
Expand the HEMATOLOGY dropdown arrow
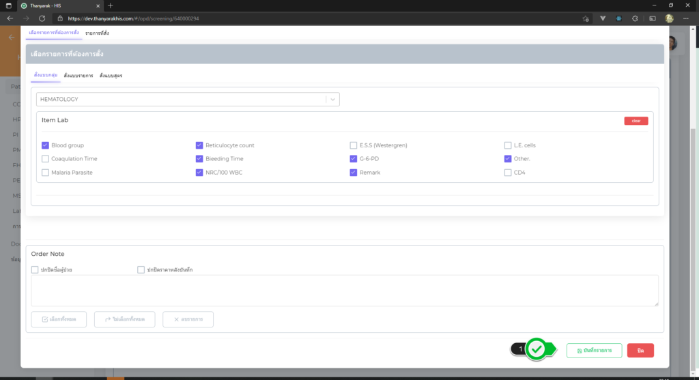click(x=332, y=100)
